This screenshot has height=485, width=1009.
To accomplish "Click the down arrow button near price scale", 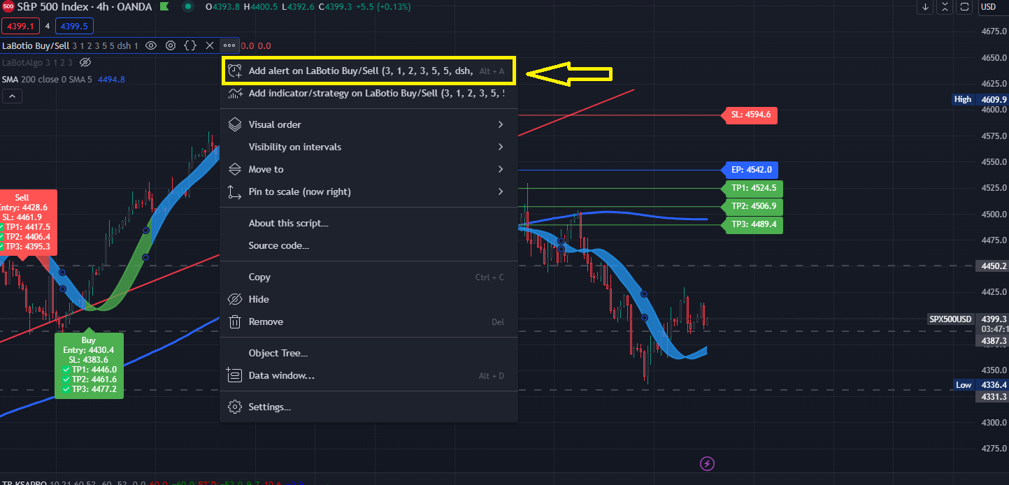I will (x=926, y=7).
